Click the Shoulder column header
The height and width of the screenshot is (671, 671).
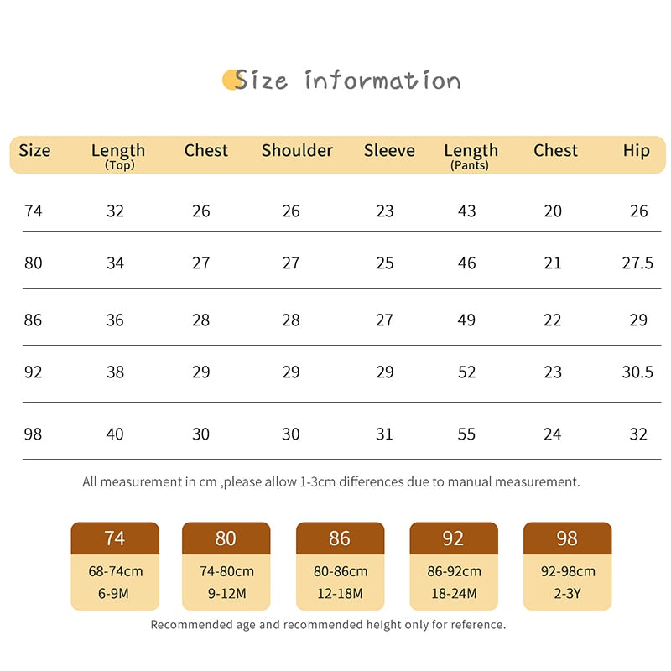297,151
